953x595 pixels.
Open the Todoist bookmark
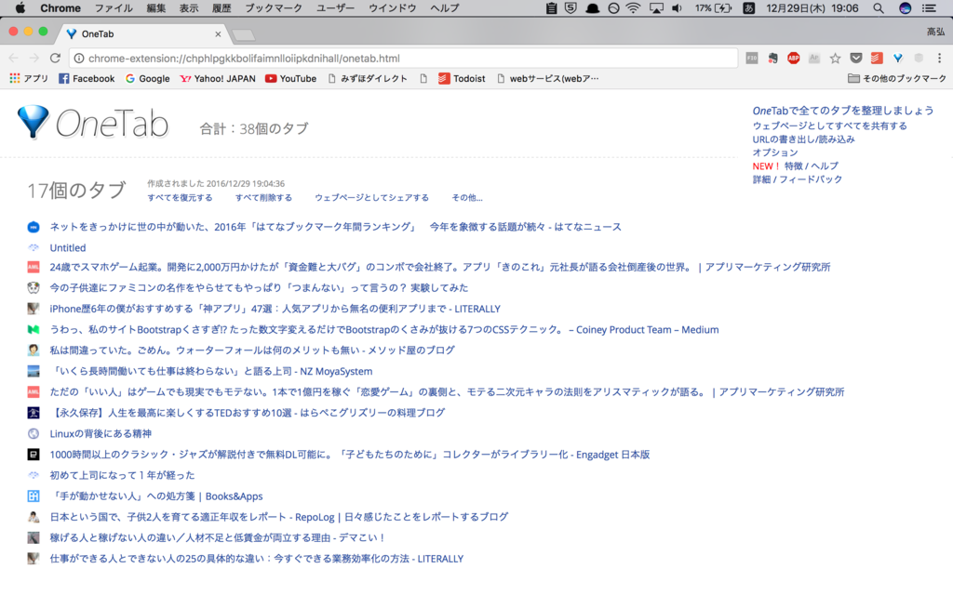click(462, 78)
